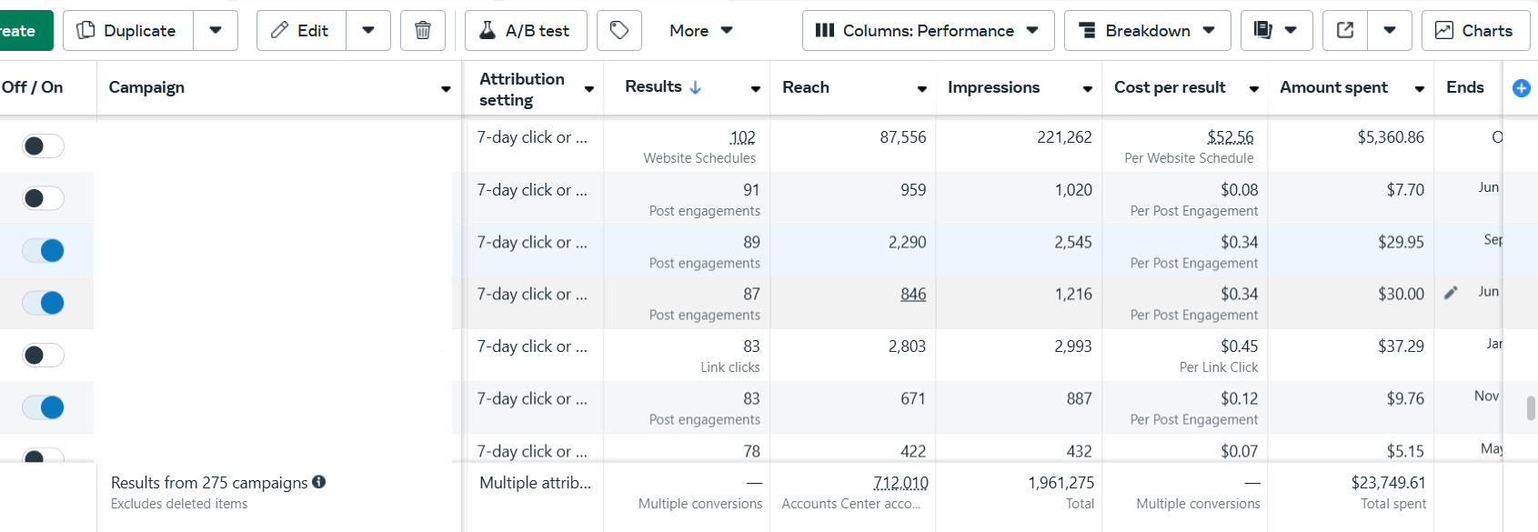Toggle off the campaign with 89 results
The width and height of the screenshot is (1538, 532).
point(44,250)
